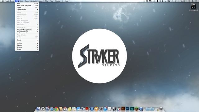Open the View menu
The width and height of the screenshot is (199, 112).
click(51, 1)
